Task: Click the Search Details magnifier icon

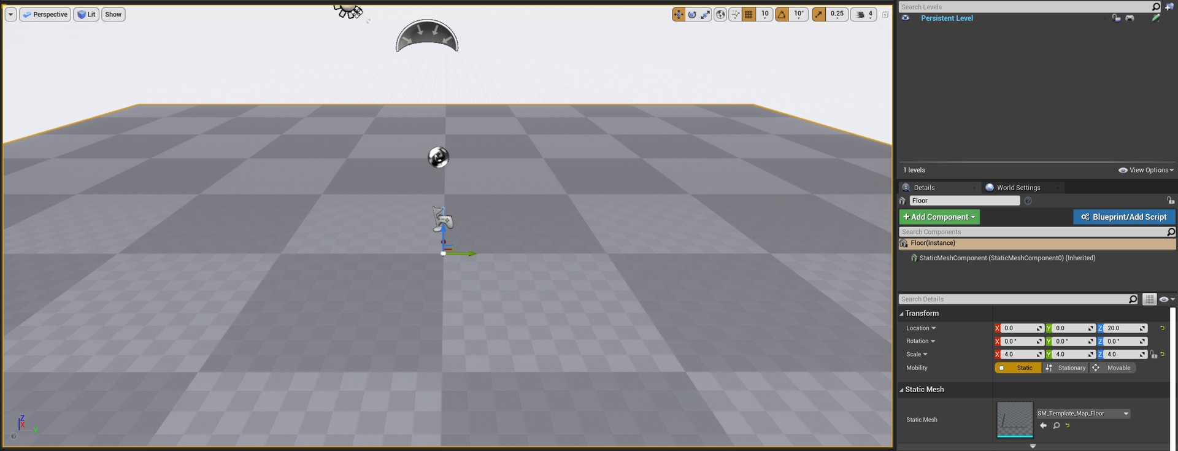Action: [x=1133, y=299]
